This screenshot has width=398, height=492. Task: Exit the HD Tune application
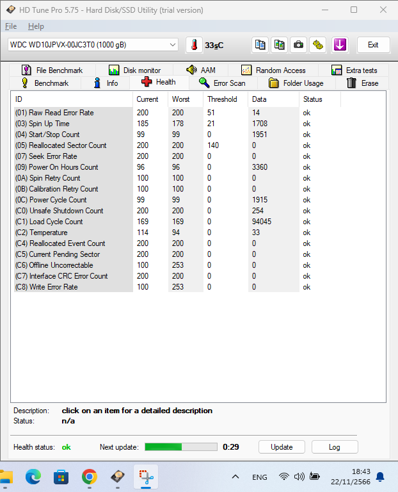[x=373, y=45]
